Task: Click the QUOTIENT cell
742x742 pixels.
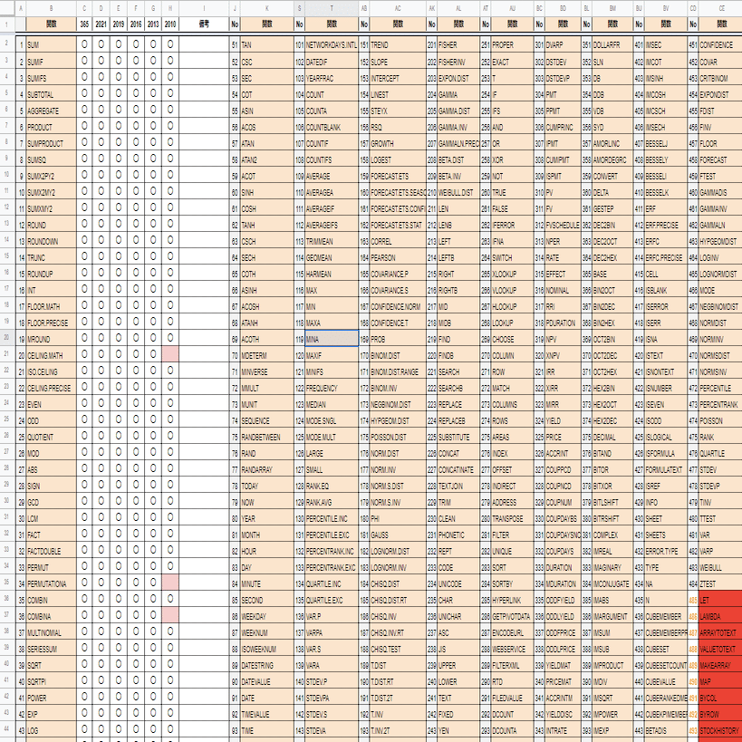Action: coord(51,437)
